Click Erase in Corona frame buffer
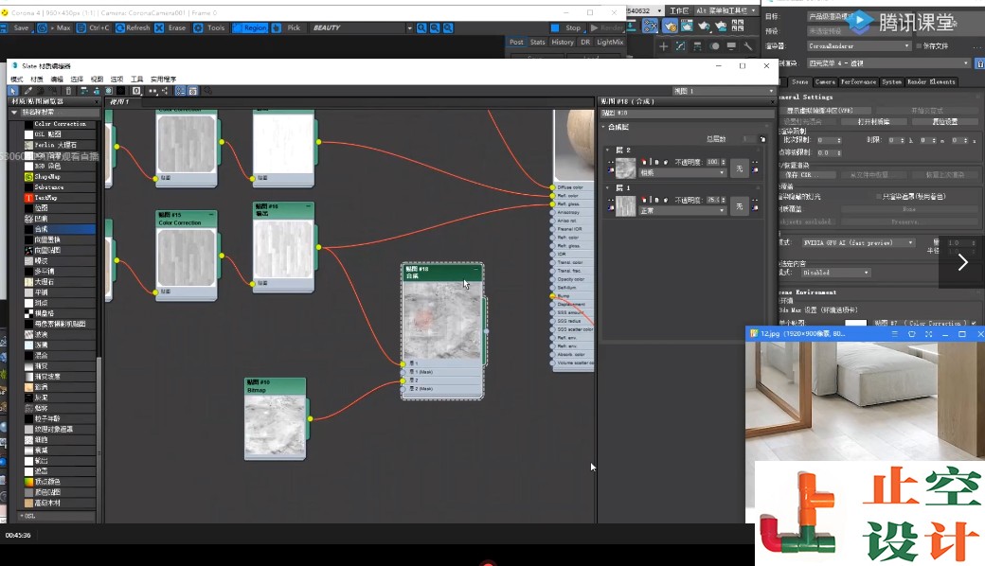985x566 pixels. point(170,27)
